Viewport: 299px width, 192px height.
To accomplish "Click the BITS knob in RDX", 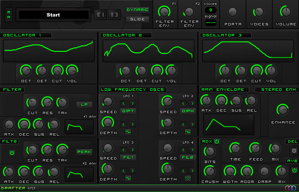I will pyautogui.click(x=210, y=152).
